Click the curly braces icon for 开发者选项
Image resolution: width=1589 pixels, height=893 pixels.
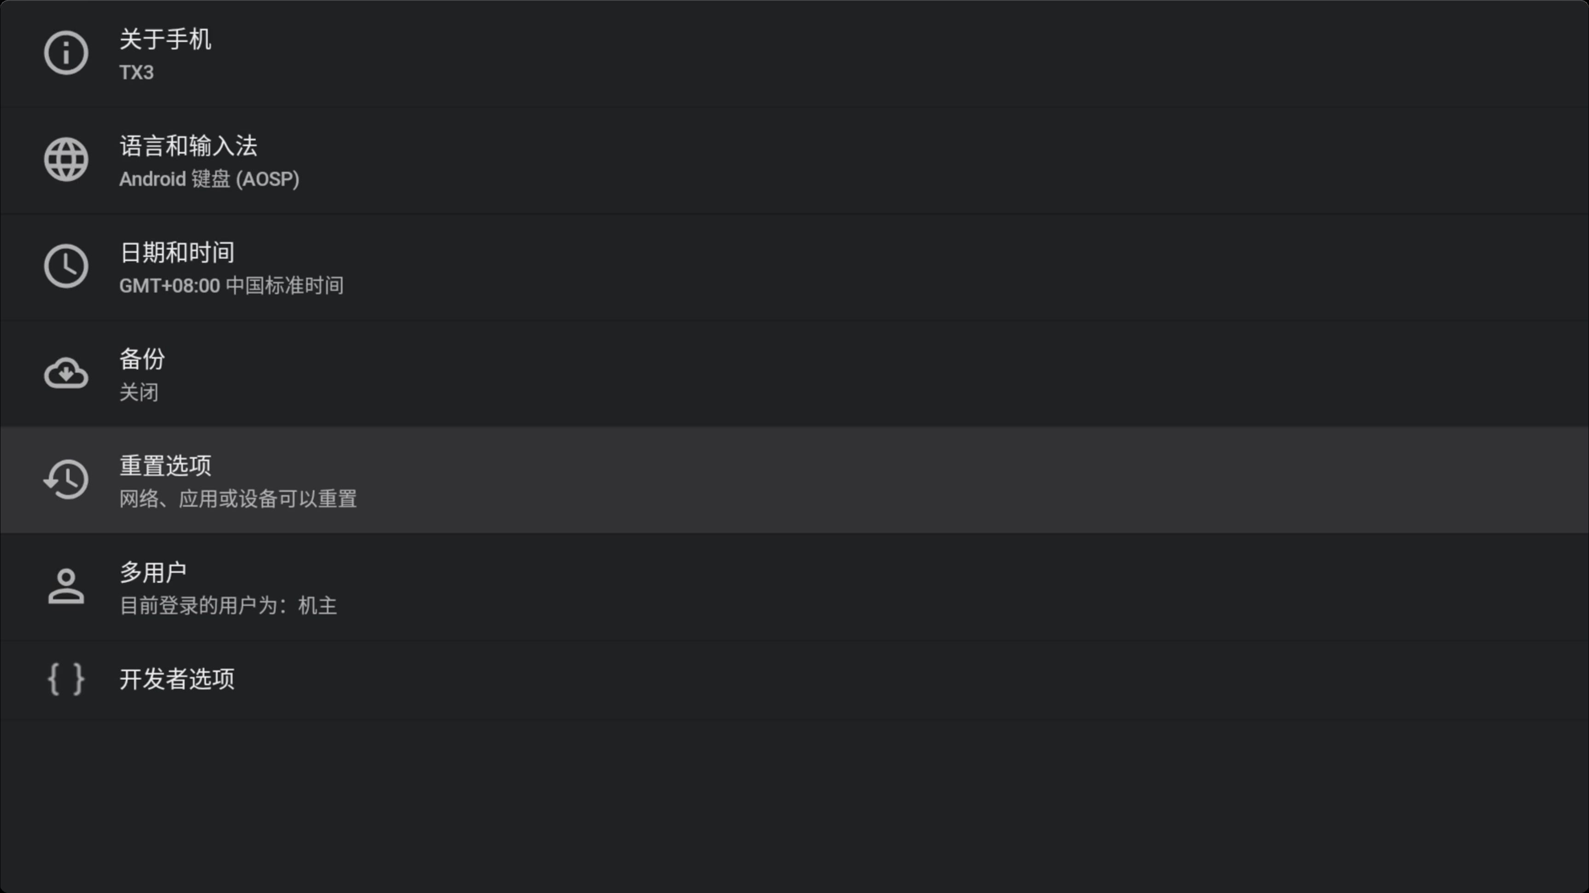[66, 679]
